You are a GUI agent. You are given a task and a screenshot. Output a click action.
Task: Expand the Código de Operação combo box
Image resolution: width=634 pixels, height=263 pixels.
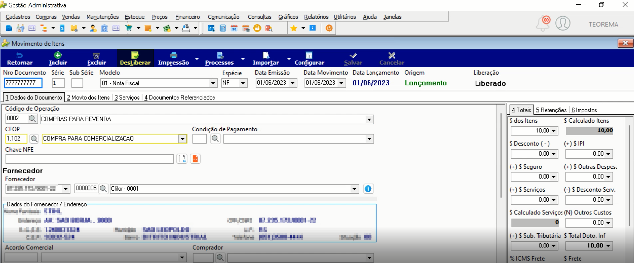point(369,119)
